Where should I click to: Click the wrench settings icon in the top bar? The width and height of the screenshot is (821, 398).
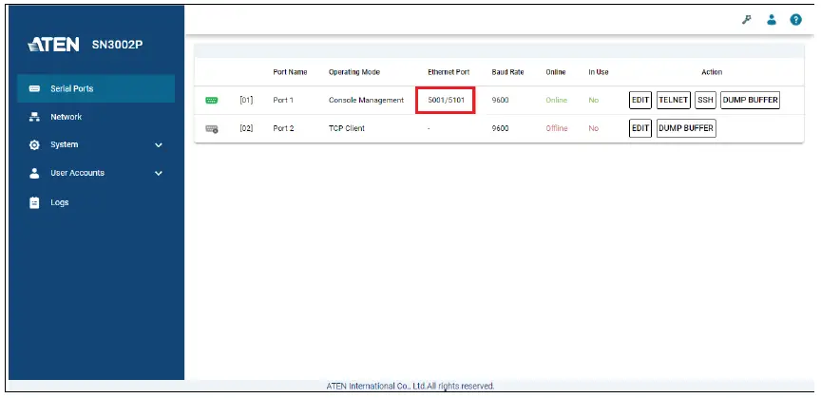pyautogui.click(x=747, y=20)
